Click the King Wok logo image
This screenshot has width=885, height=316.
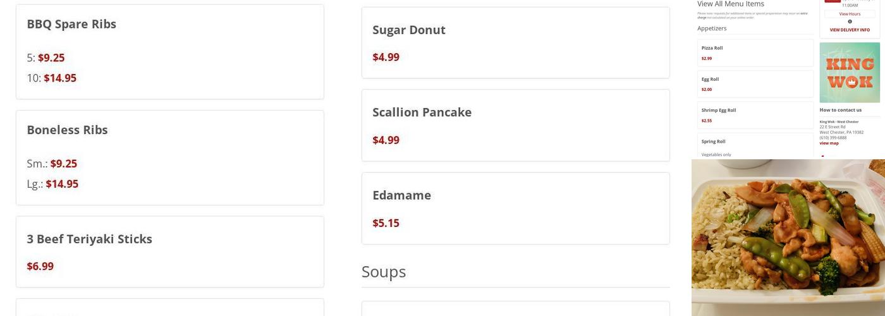pos(850,72)
